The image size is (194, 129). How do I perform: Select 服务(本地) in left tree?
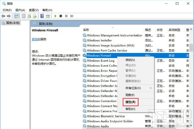pyautogui.click(x=11, y=23)
